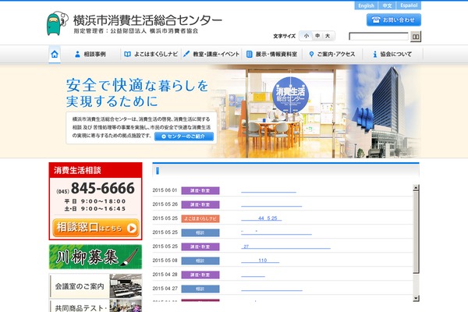Open the 2015 05 08 news link
Viewport: 468px width, 312px height.
(x=261, y=261)
